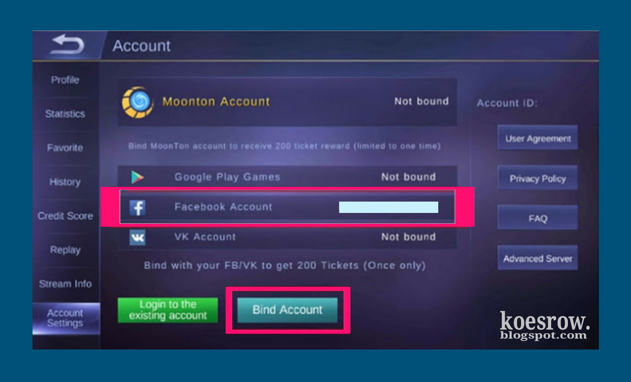Click the Facebook logo icon

tap(137, 208)
